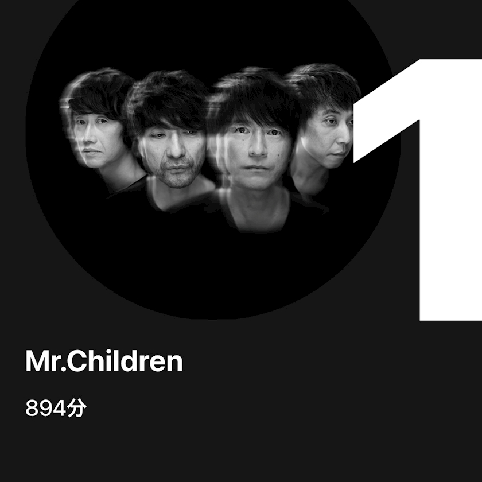This screenshot has height=482, width=482.
Task: Select the 894分 listening time text
Action: point(56,408)
